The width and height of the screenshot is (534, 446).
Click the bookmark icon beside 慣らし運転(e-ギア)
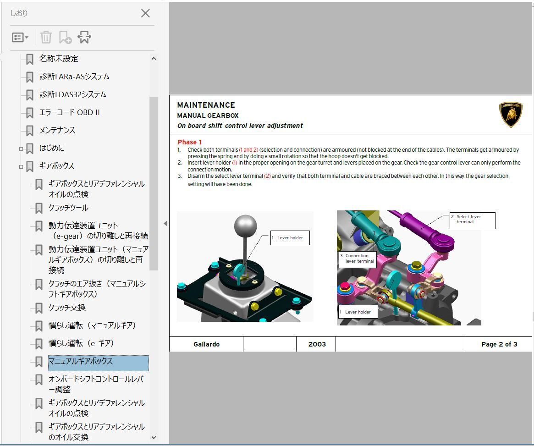pyautogui.click(x=39, y=344)
